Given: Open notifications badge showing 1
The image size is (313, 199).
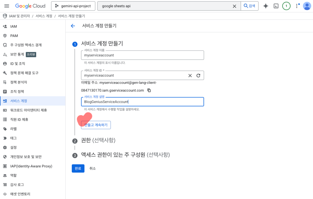Looking at the screenshot, I should (286, 6).
